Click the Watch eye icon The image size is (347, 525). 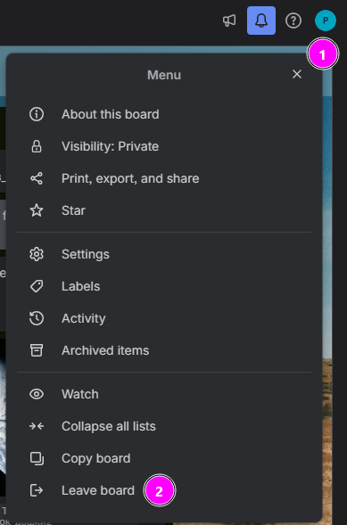pyautogui.click(x=37, y=394)
